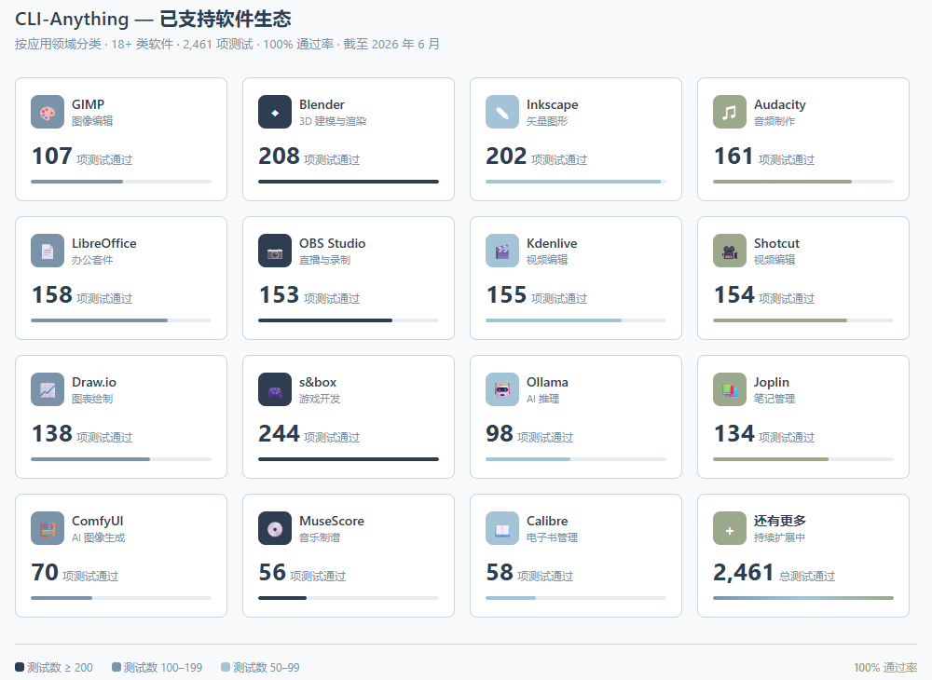932x680 pixels.
Task: Click the OBS Studio camera icon
Action: [x=275, y=251]
